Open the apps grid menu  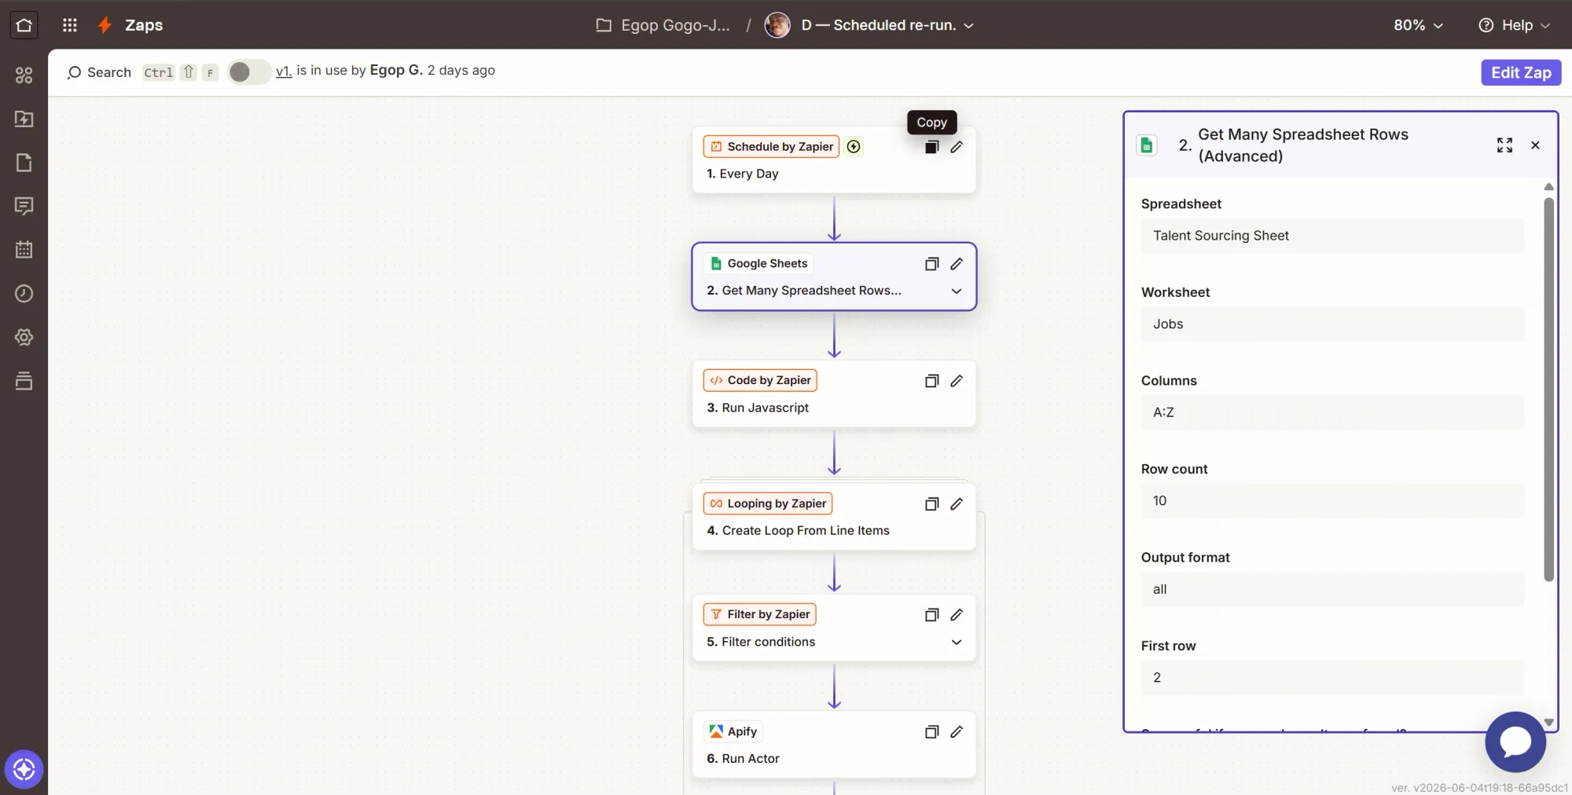(x=70, y=25)
